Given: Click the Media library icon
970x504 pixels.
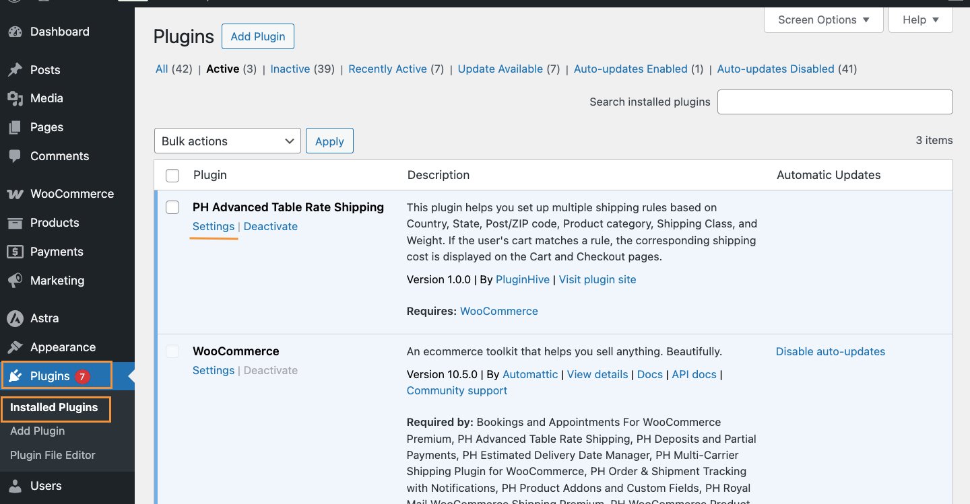Looking at the screenshot, I should [15, 98].
